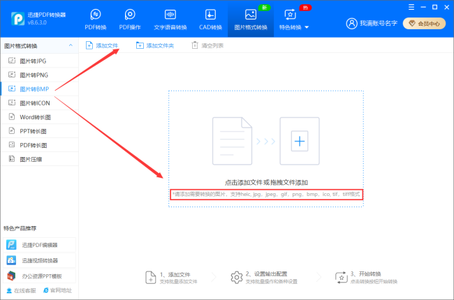454x300 pixels.
Task: Click the 2、设置输出配置 step text
Action: [x=266, y=274]
